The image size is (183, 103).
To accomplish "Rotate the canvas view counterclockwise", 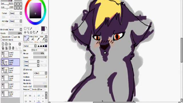I will tap(15, 8).
